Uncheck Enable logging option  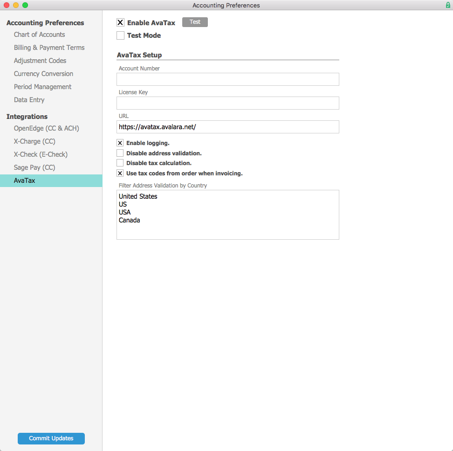120,143
